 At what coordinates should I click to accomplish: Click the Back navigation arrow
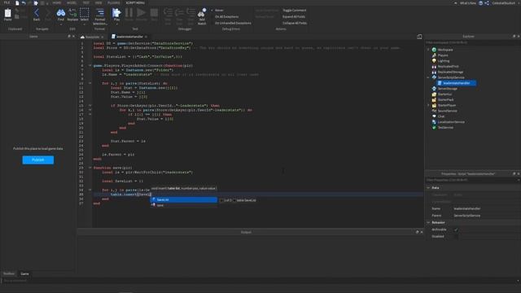[x=37, y=13]
